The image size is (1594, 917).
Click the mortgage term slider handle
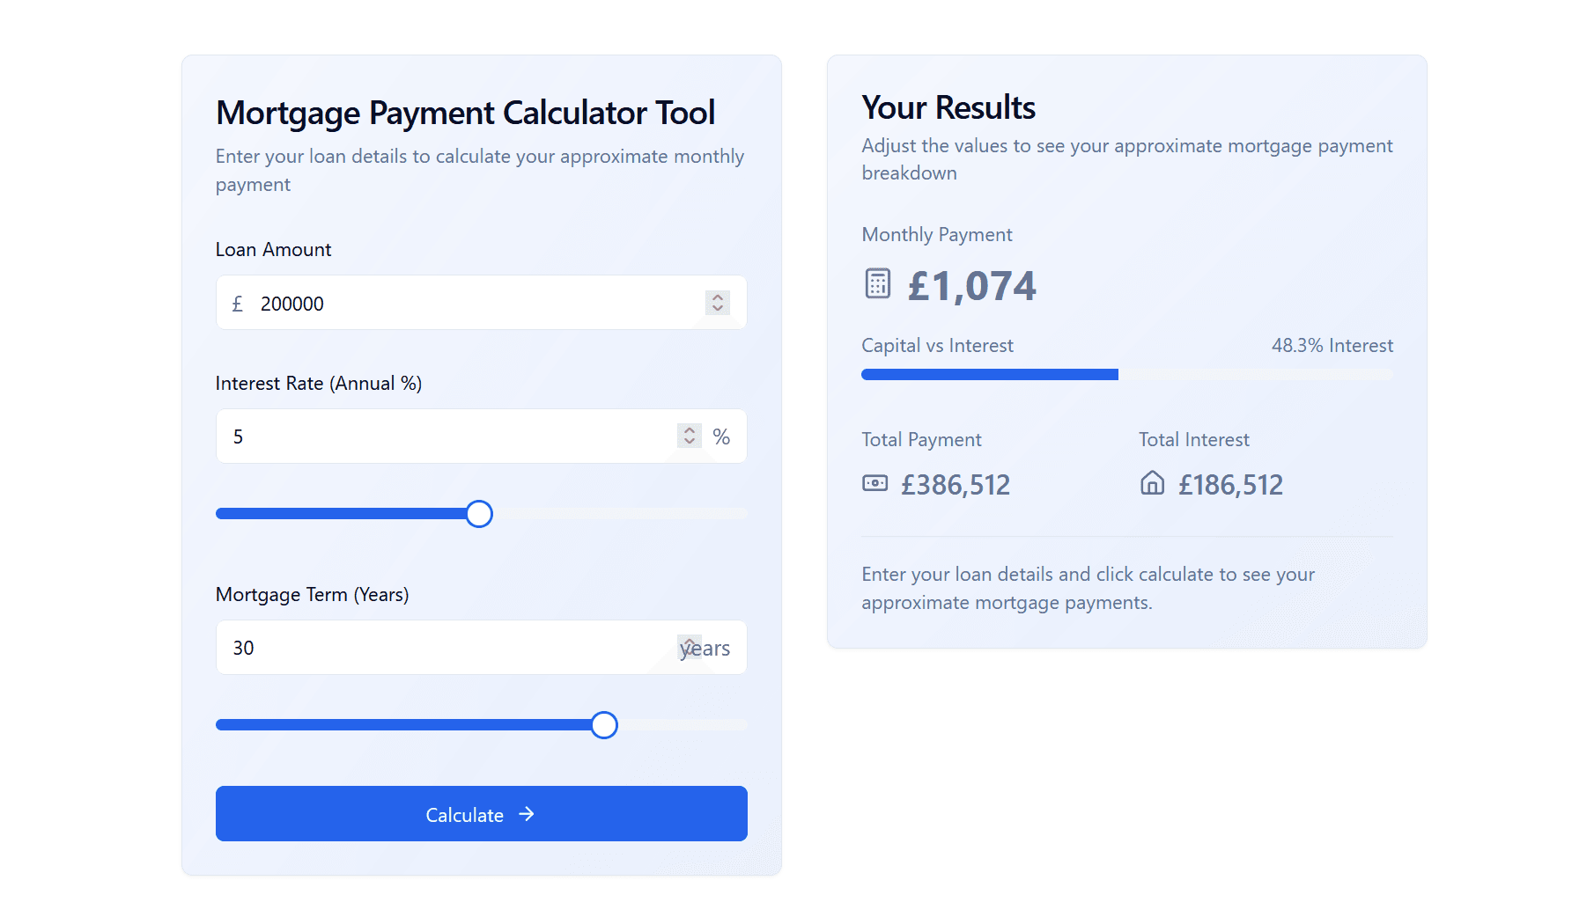point(604,725)
